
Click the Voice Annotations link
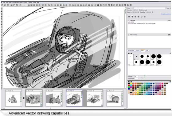click(166, 14)
